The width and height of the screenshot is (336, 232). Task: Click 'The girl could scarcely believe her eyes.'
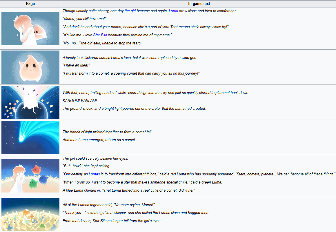[x=95, y=158]
